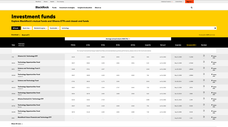
Task: Expand the Markets & regions filter
Action: point(40,28)
